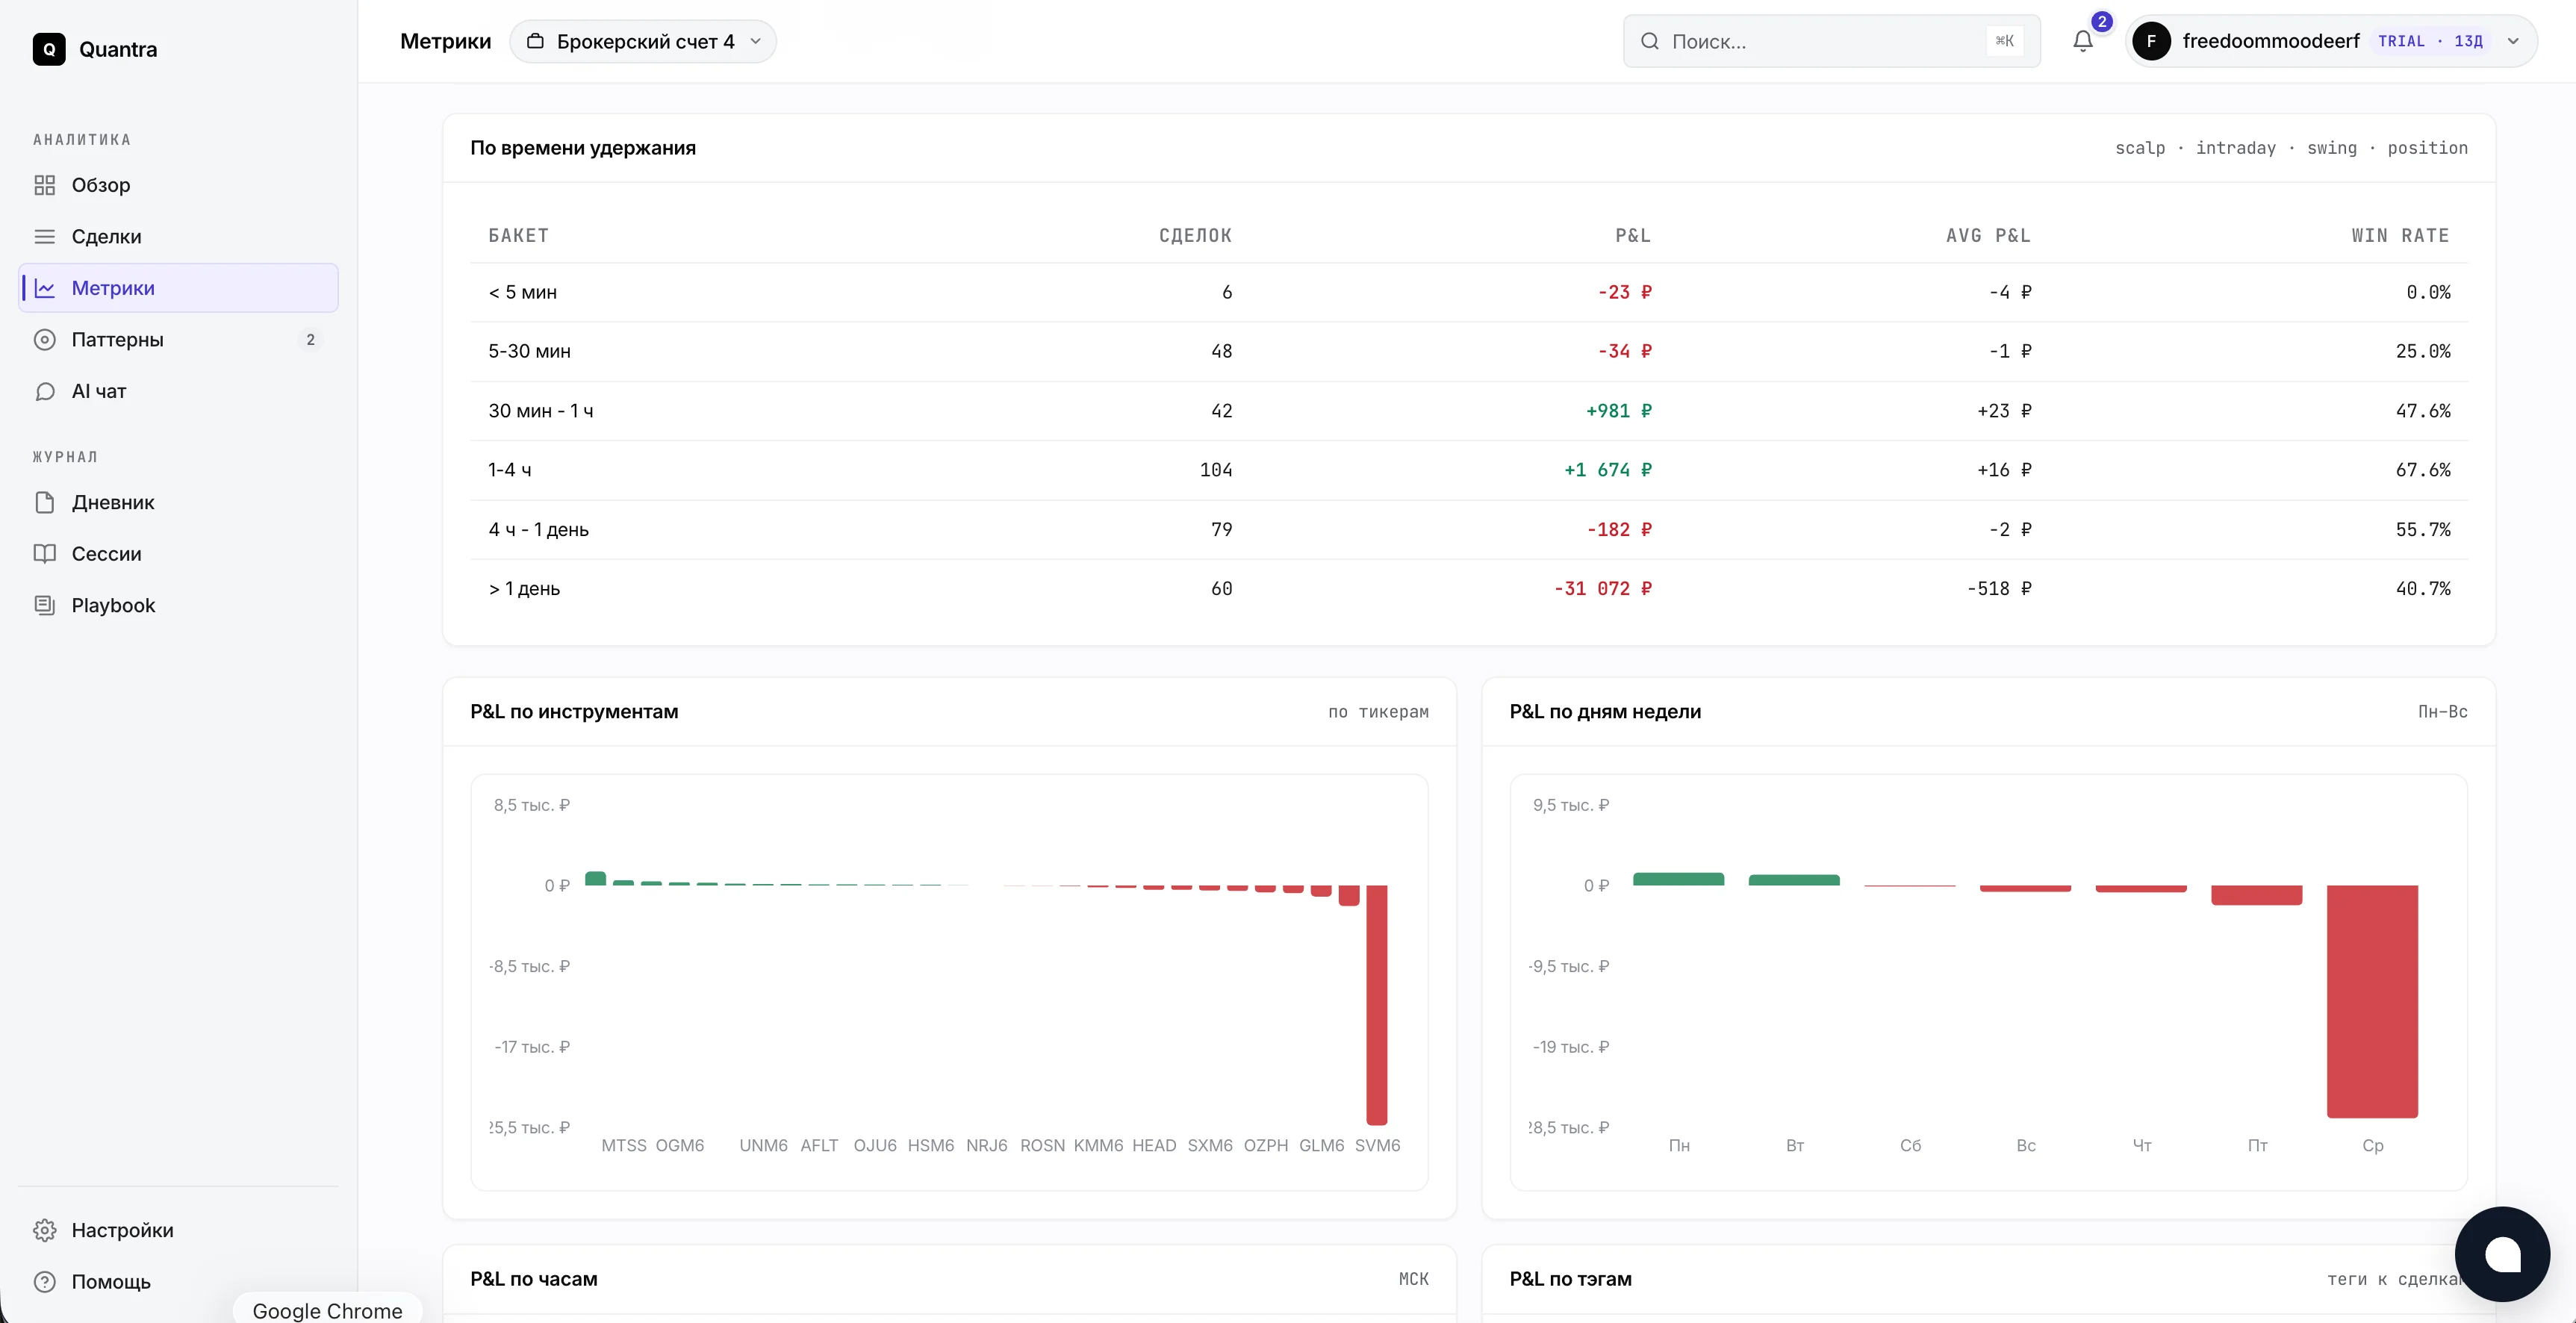Viewport: 2576px width, 1323px height.
Task: Open Сессии page
Action: coord(178,554)
